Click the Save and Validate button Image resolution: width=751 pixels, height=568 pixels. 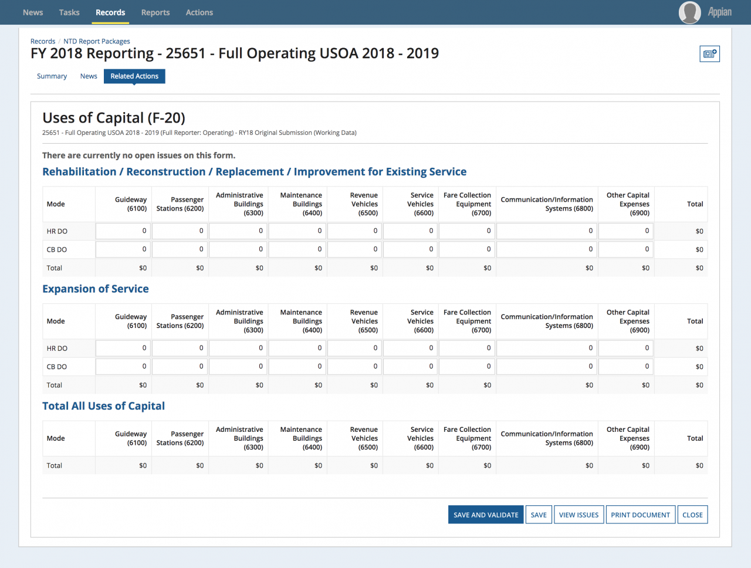pyautogui.click(x=486, y=515)
